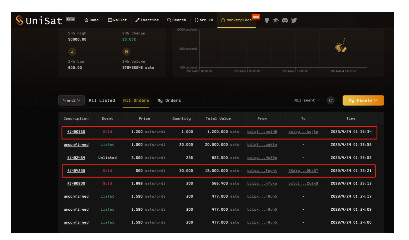Click the down-arrow icon above 24h Low
This screenshot has width=409, height=240.
72,52
